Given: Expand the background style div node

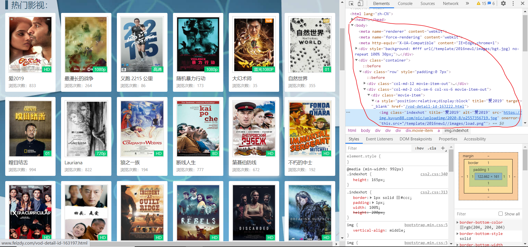Looking at the screenshot, I should (x=356, y=49).
